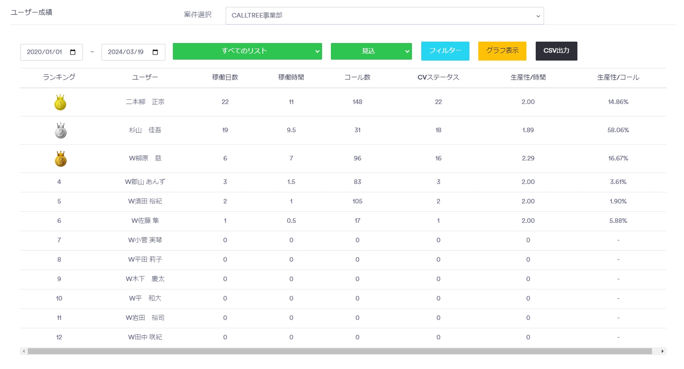Expand the すべてのリスト dropdown
This screenshot has height=369, width=684.
pos(247,51)
